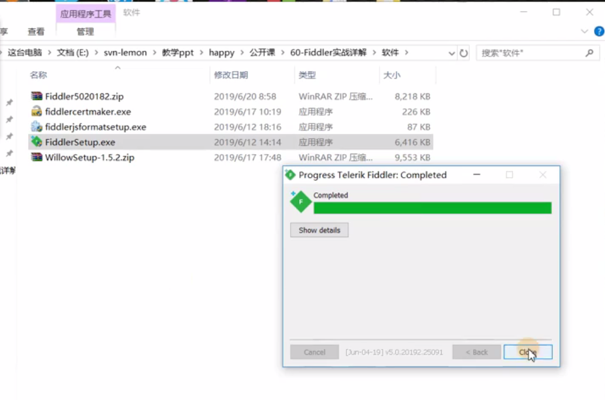The image size is (605, 400).
Task: Expand the chevron after the final 软件 breadcrumb
Action: click(406, 52)
